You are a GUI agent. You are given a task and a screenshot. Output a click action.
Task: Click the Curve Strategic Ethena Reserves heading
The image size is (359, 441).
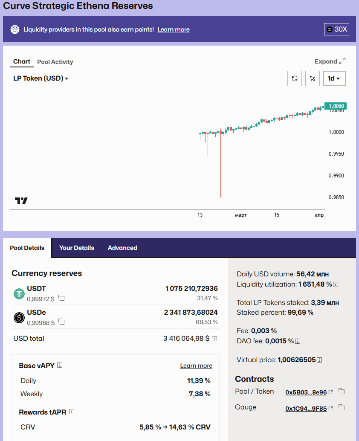click(x=78, y=6)
